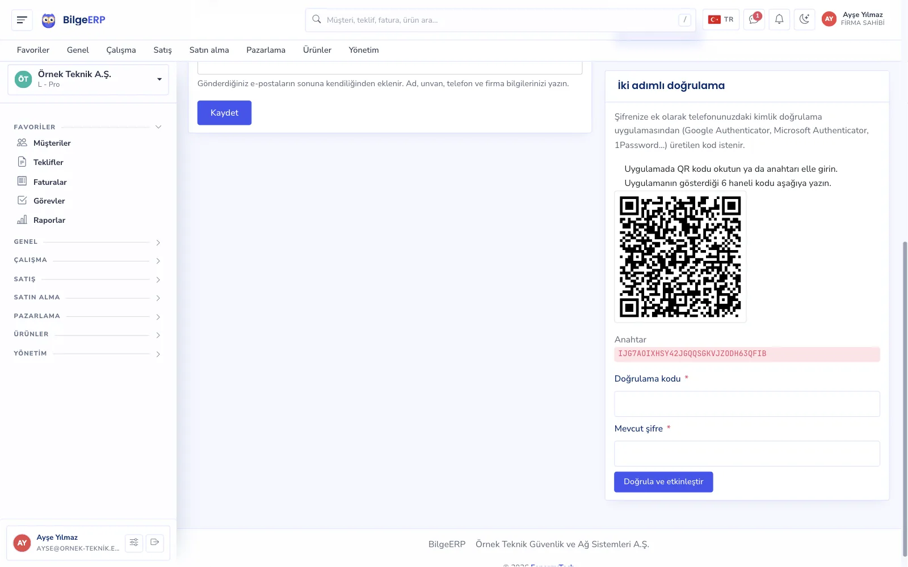Open the Satın alma top menu

(209, 50)
